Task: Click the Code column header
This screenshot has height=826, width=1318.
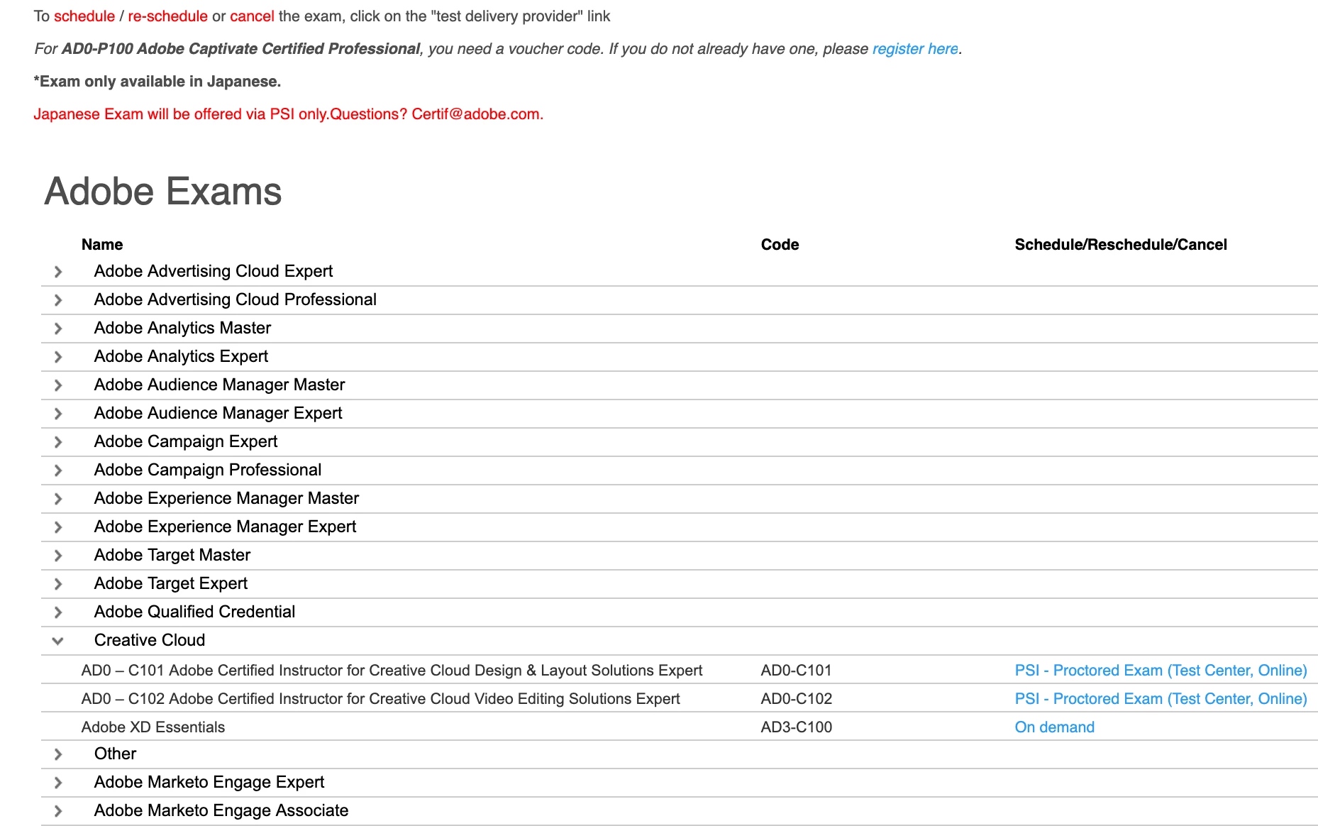Action: click(x=780, y=245)
